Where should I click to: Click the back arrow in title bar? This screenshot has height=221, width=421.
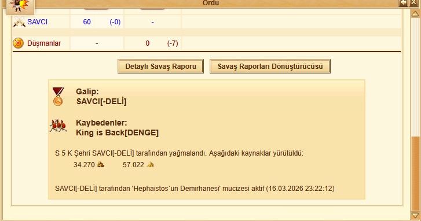click(403, 3)
